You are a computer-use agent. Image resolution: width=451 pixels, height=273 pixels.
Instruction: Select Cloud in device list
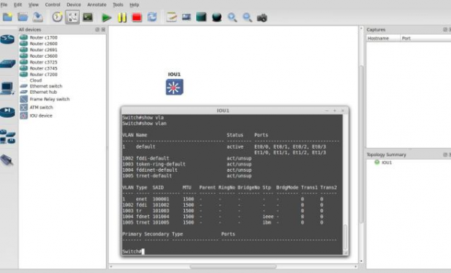[35, 80]
